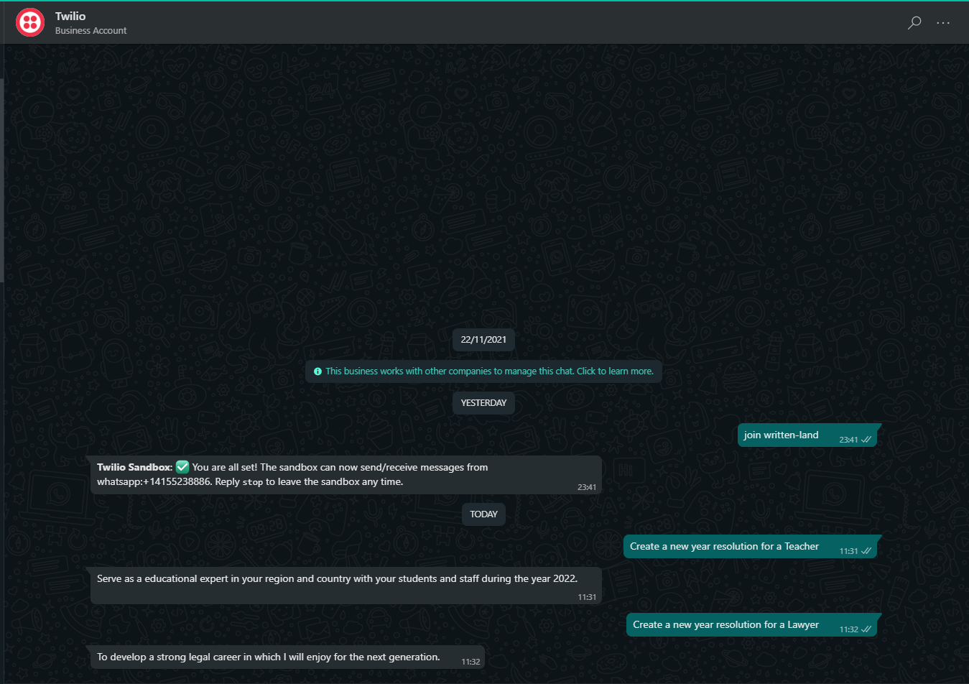The width and height of the screenshot is (969, 684).
Task: Search messages with the magnifier icon
Action: tap(914, 22)
